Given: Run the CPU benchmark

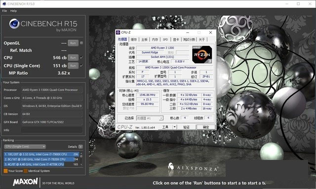Looking at the screenshot, I should 73,58.
